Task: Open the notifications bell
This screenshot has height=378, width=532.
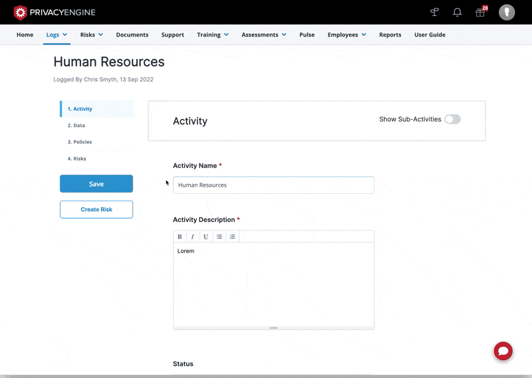Action: click(x=458, y=12)
